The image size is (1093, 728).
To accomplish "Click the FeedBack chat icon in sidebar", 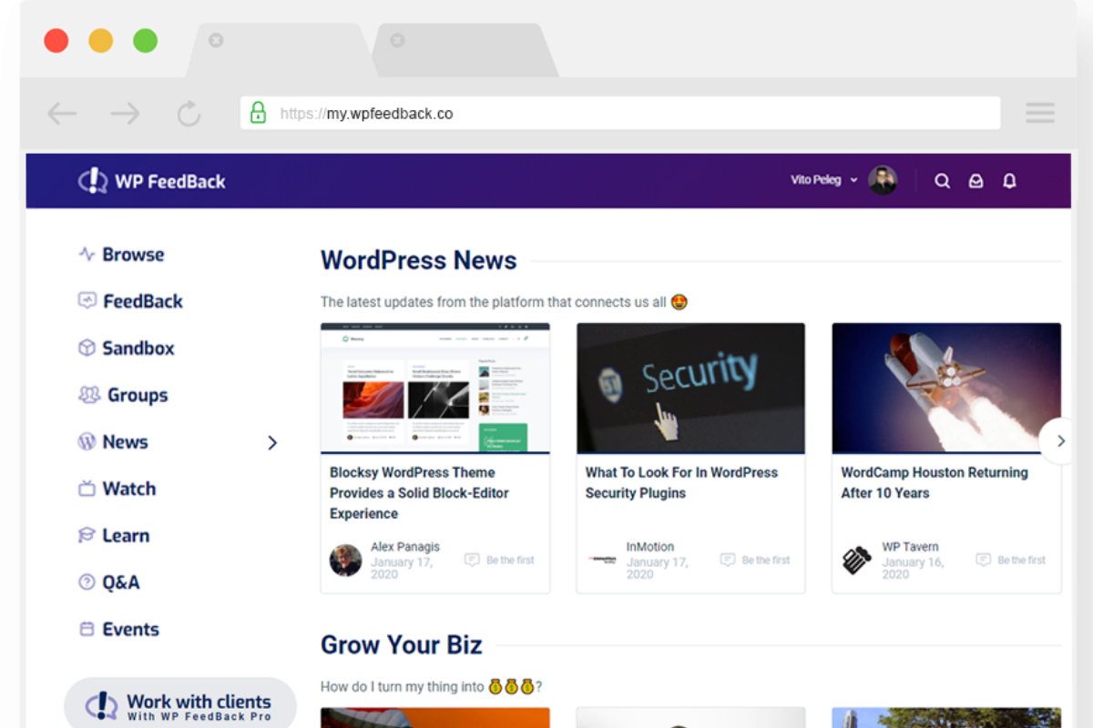I will pyautogui.click(x=87, y=301).
